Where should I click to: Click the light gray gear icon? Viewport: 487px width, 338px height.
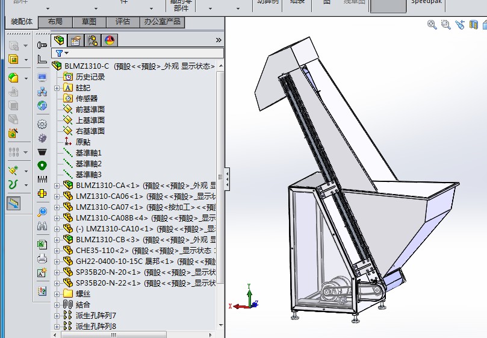tap(42, 124)
